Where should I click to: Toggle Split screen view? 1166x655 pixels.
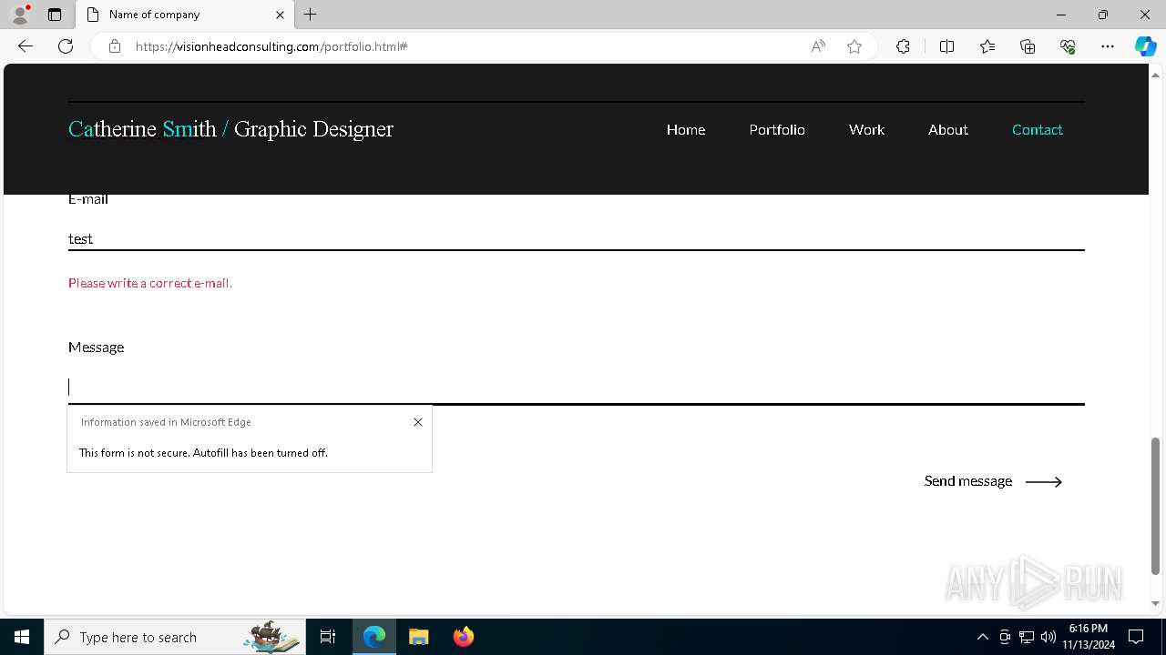(946, 46)
